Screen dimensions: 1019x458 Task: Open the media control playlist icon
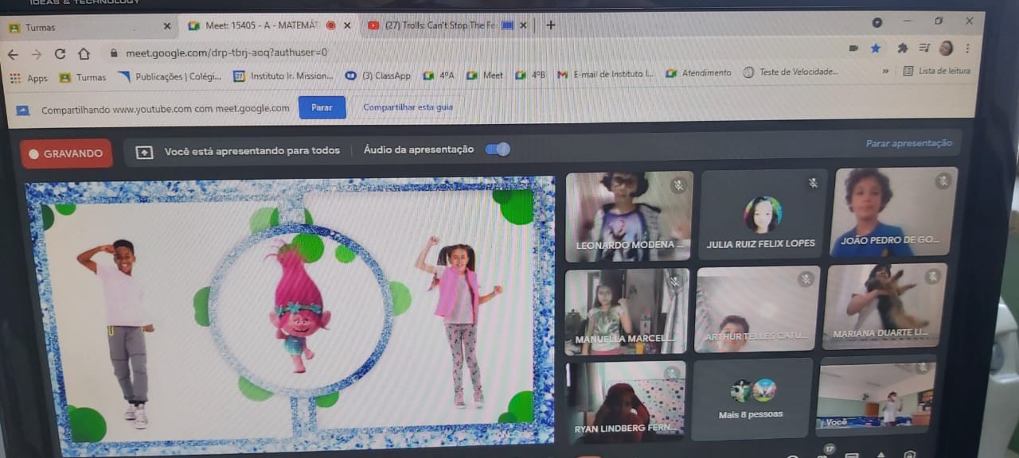click(923, 49)
